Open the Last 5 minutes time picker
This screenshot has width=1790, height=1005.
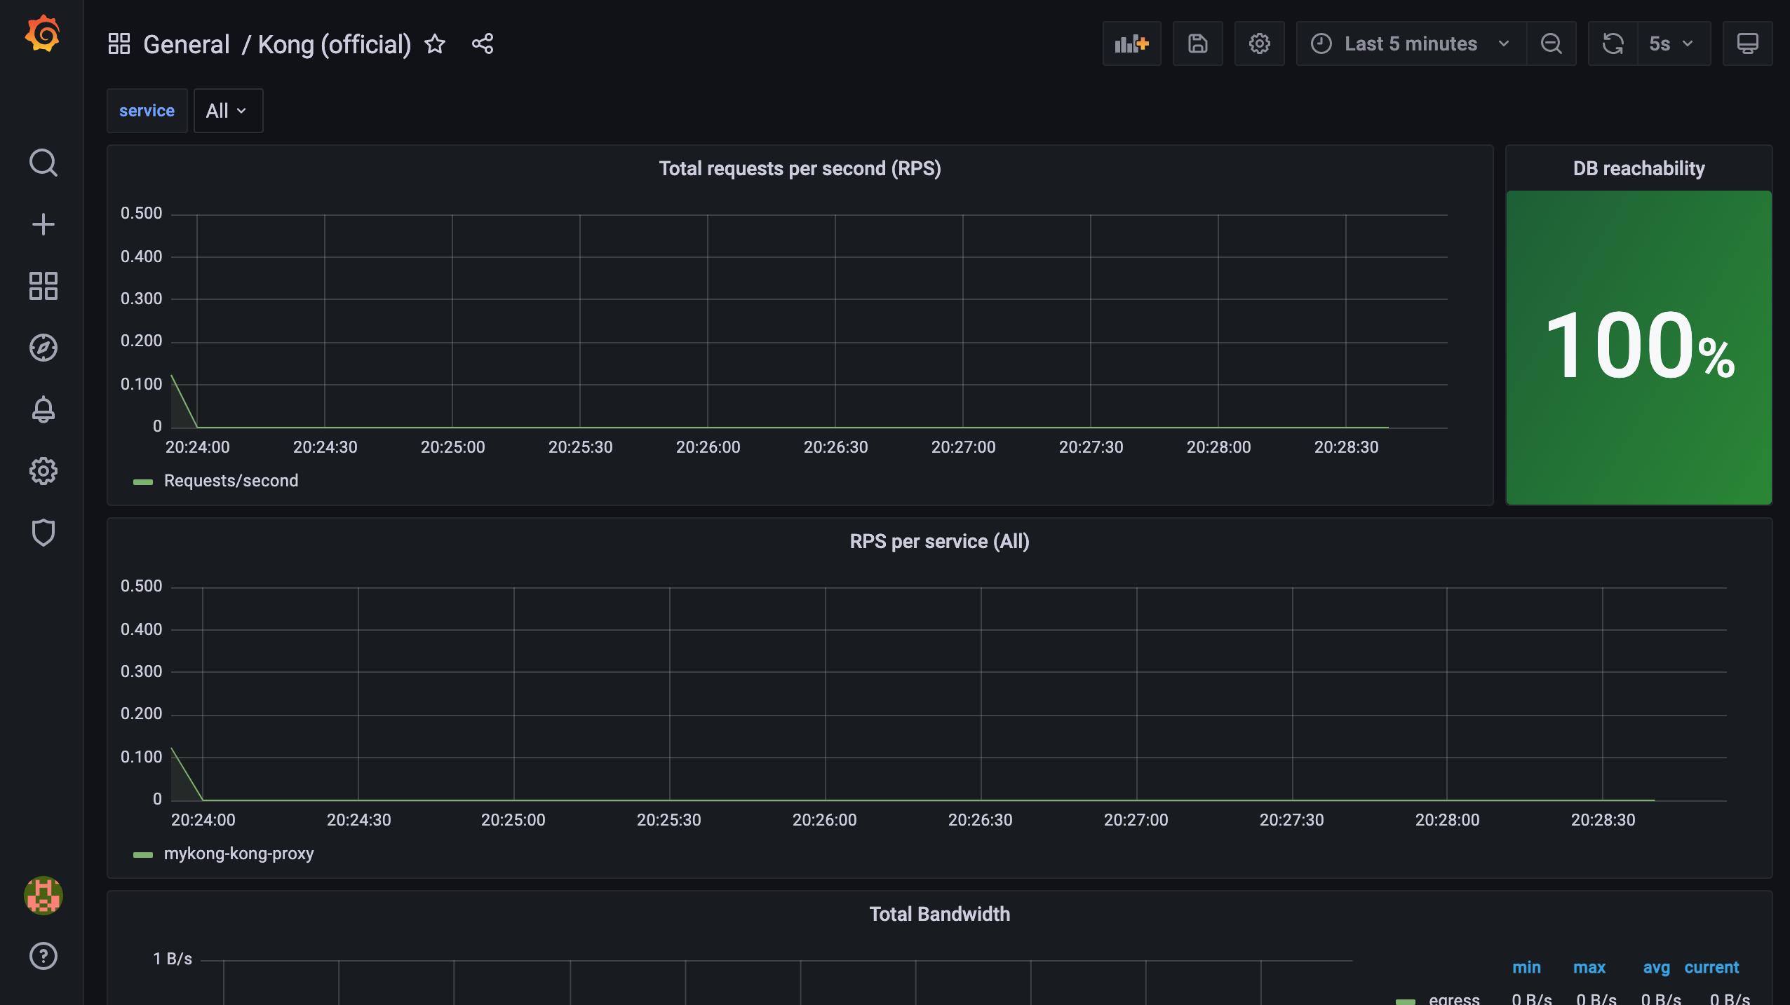1410,43
